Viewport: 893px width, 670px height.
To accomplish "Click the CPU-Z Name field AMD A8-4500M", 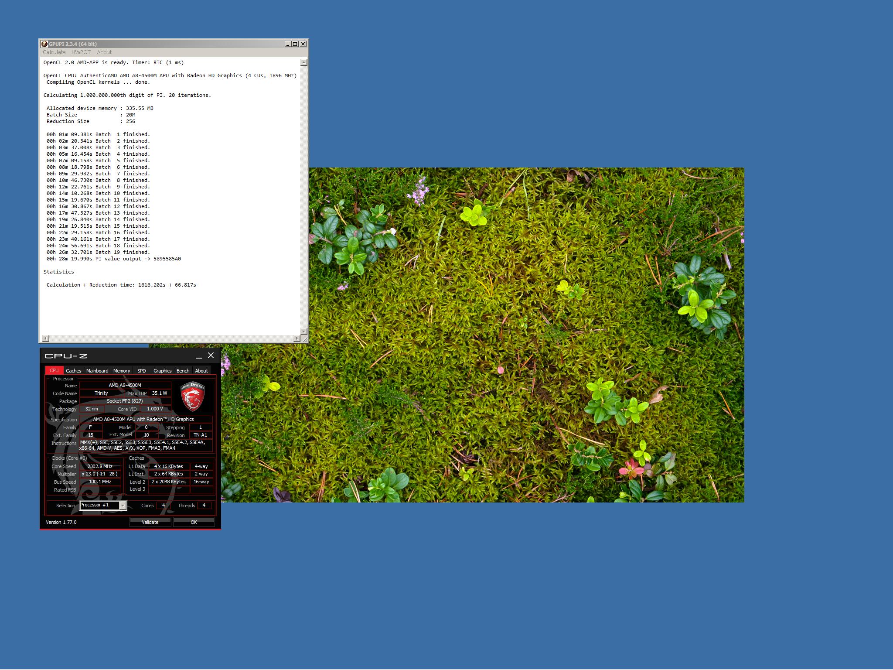I will pos(125,385).
